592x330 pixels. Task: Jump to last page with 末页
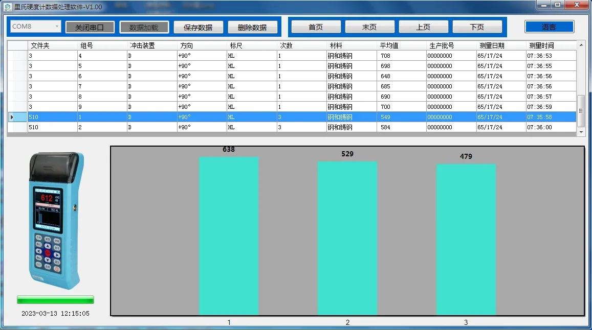coord(369,27)
